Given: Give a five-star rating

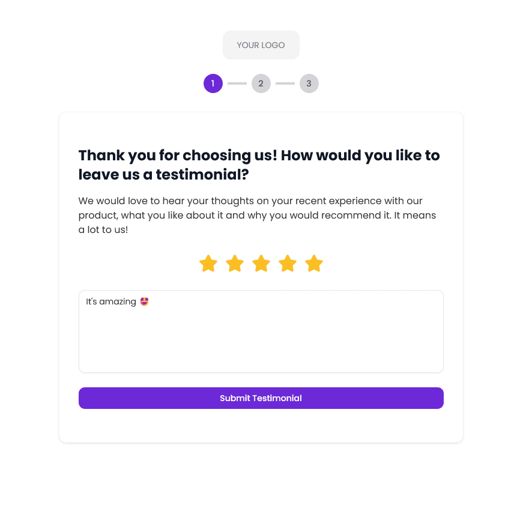Looking at the screenshot, I should (314, 263).
